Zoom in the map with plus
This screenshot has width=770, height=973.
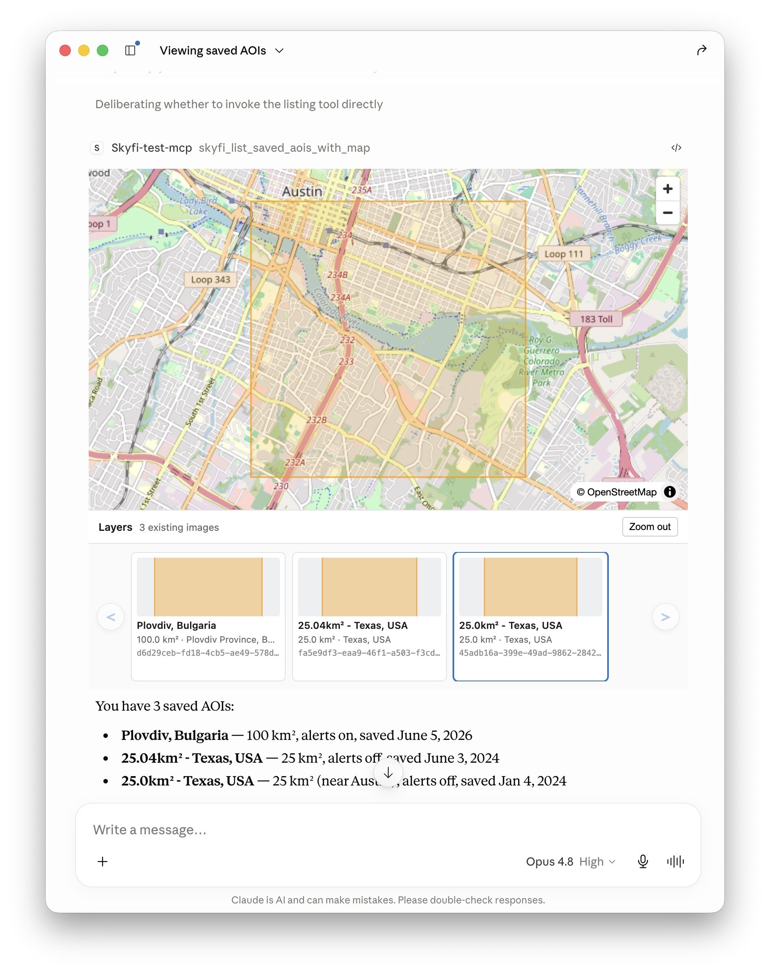[x=668, y=189]
